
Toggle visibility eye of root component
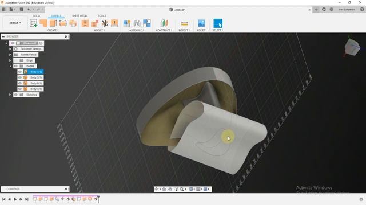coord(13,43)
